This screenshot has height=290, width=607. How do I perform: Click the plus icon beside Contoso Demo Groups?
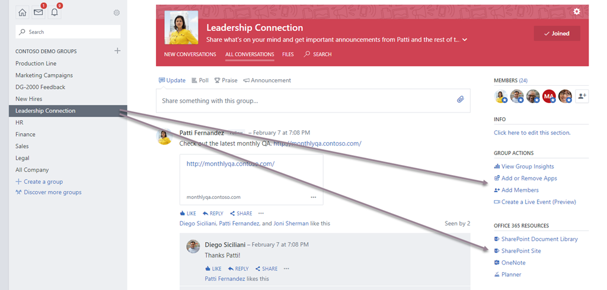118,51
